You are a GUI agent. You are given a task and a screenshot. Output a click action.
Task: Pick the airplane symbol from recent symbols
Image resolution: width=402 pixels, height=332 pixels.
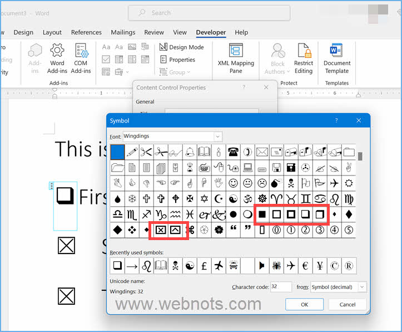point(219,266)
